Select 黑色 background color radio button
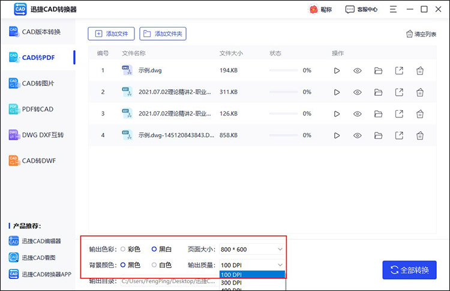450x291 pixels. tap(123, 265)
